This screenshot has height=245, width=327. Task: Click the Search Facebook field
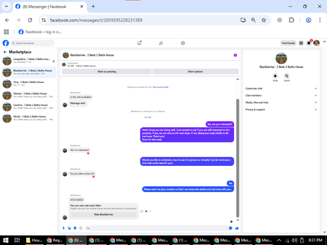(33, 43)
